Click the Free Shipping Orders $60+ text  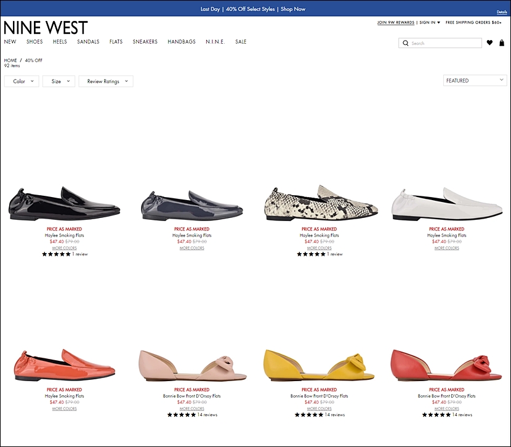[473, 23]
